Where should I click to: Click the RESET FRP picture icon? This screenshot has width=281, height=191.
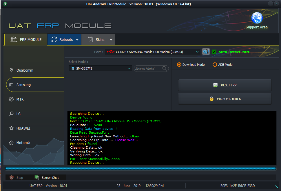pos(216,85)
